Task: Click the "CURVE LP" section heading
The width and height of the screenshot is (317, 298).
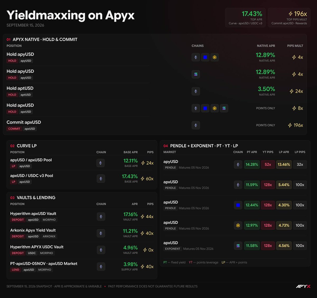Action: pos(27,146)
